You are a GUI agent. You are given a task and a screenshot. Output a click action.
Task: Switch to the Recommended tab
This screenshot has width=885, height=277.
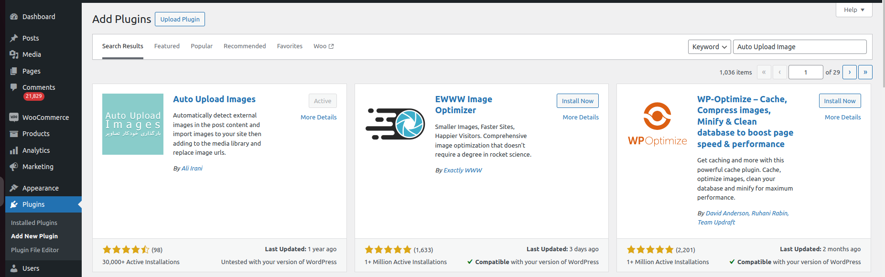pos(245,46)
